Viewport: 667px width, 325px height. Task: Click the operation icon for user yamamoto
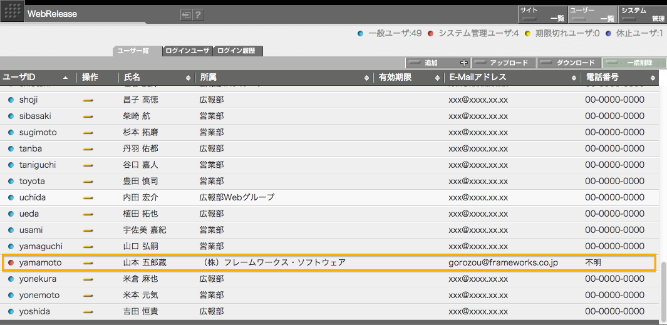click(x=88, y=263)
